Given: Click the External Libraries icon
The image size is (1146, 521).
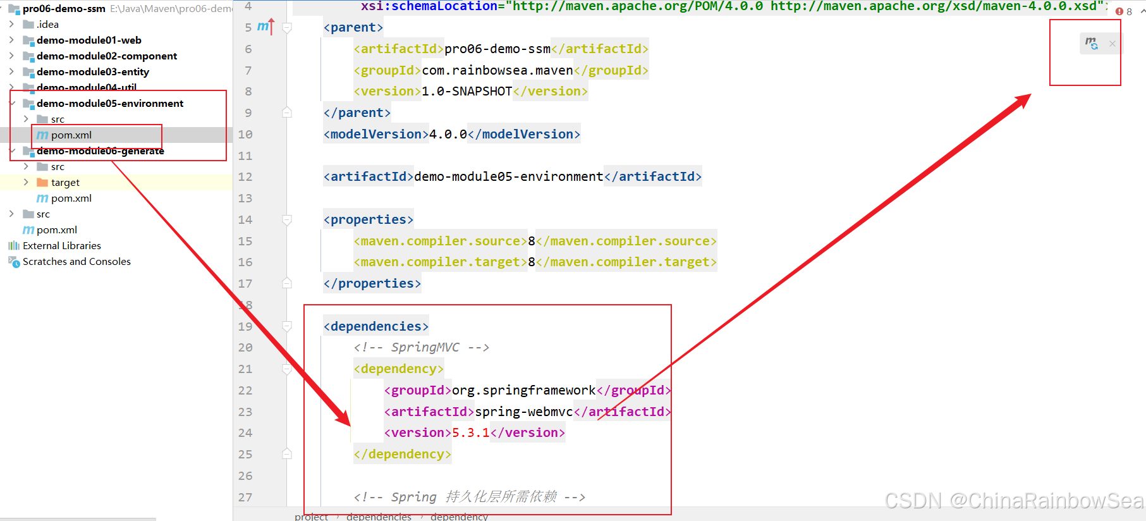Looking at the screenshot, I should 14,245.
